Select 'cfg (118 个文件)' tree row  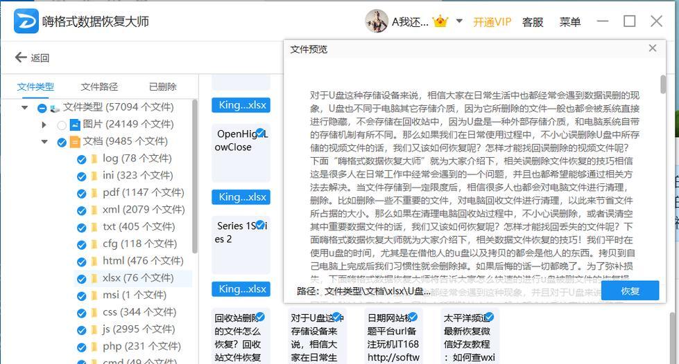click(140, 244)
